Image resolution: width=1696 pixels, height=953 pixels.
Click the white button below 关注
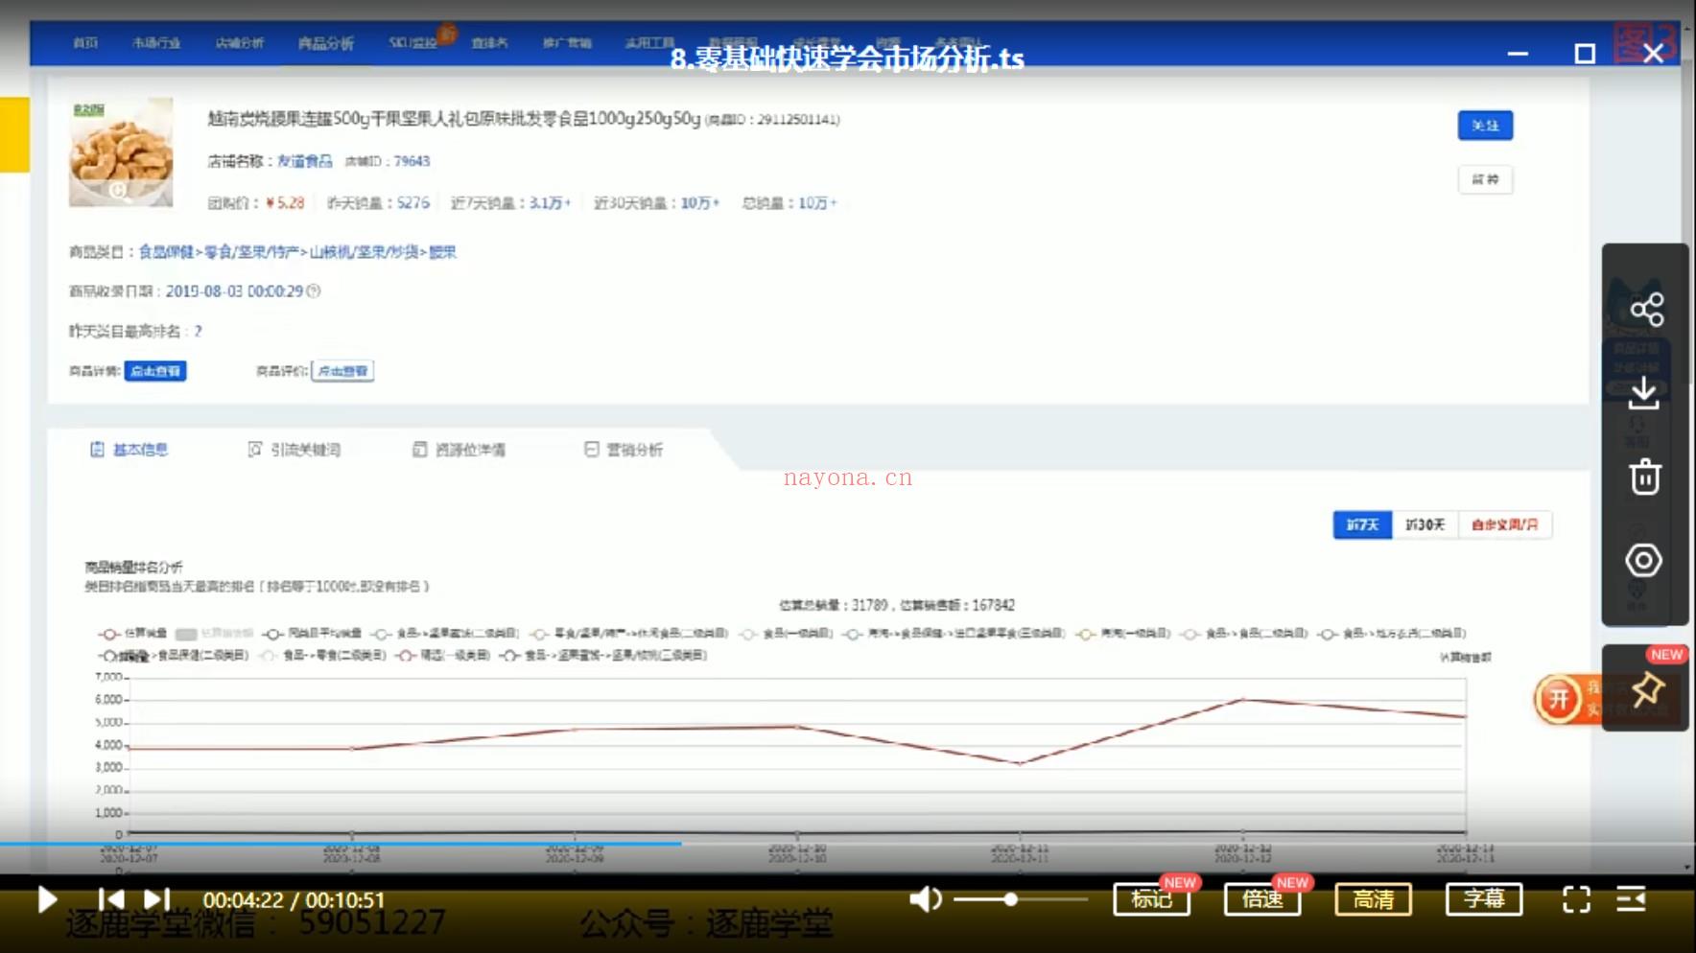(1485, 179)
